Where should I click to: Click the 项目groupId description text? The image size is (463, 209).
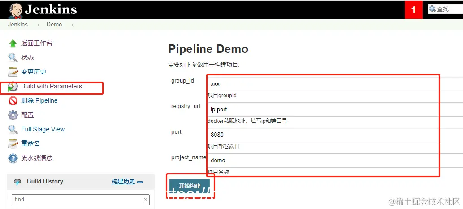pos(222,96)
